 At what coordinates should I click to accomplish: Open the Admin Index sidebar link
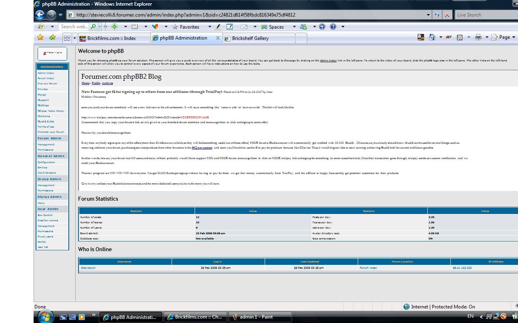pos(46,73)
